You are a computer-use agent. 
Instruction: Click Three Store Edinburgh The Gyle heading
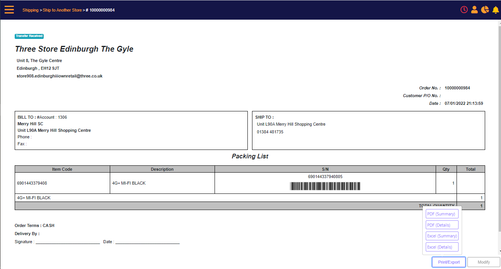[x=74, y=49]
